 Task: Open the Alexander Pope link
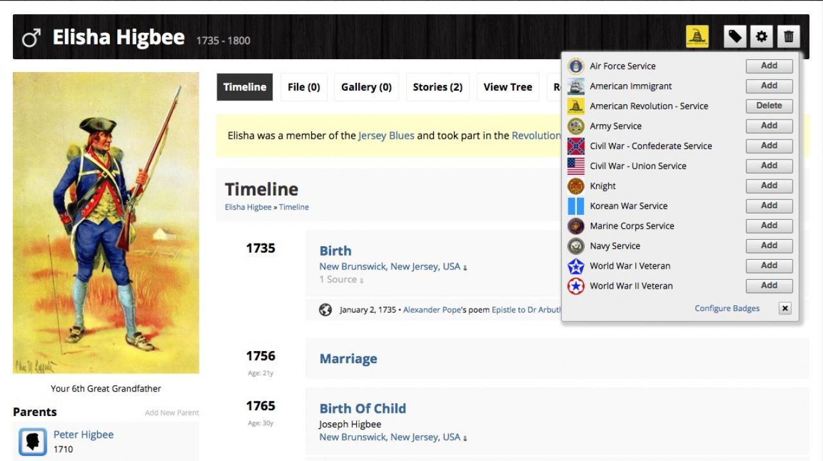pos(432,310)
